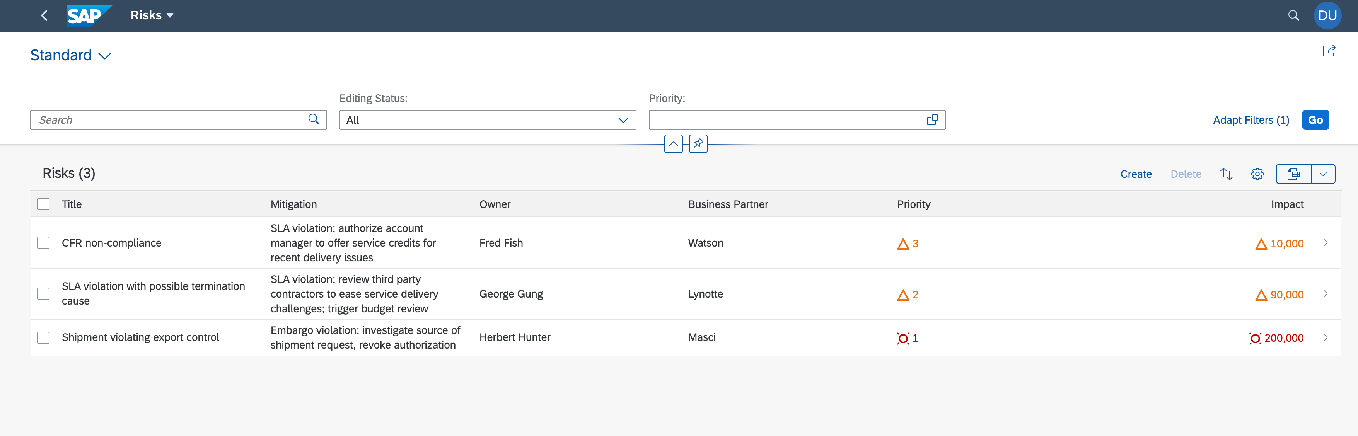Viewport: 1358px width, 436px height.
Task: Check the Shipment violating export control row
Action: tap(43, 337)
